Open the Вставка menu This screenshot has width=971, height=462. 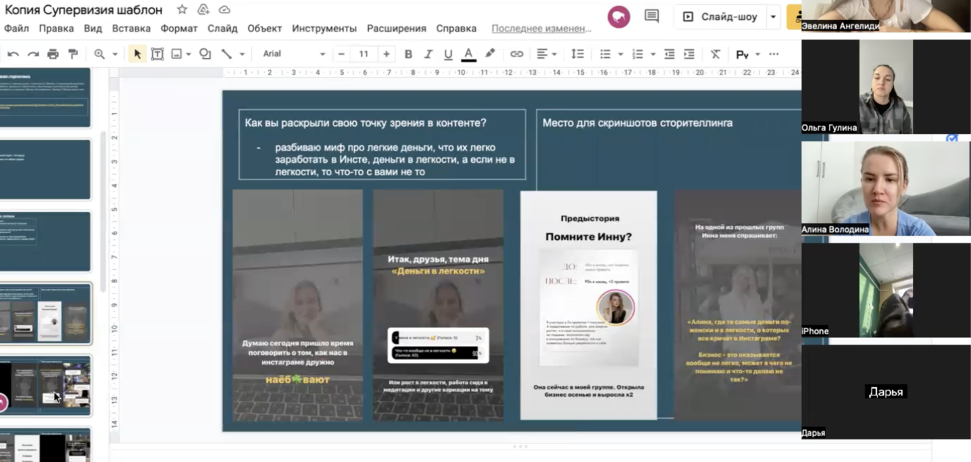pos(131,29)
